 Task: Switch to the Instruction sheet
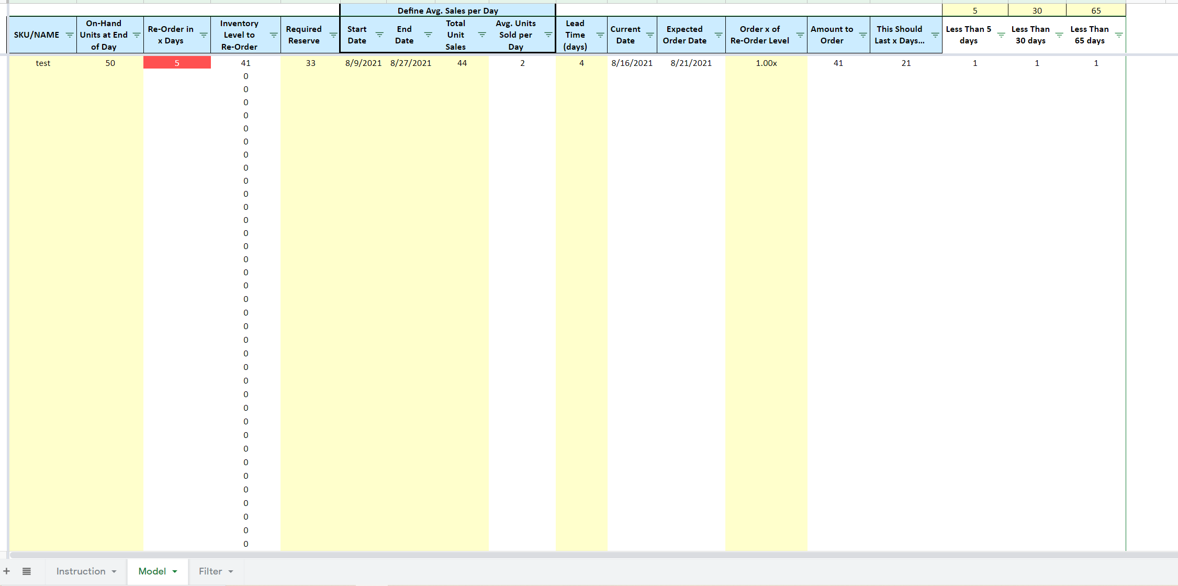(81, 571)
